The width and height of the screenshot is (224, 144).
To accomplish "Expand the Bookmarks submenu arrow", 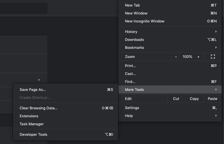I will (x=216, y=47).
